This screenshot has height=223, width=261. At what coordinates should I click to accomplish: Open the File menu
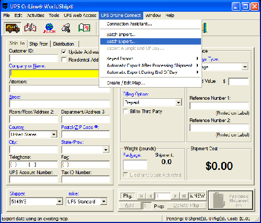(x=6, y=15)
